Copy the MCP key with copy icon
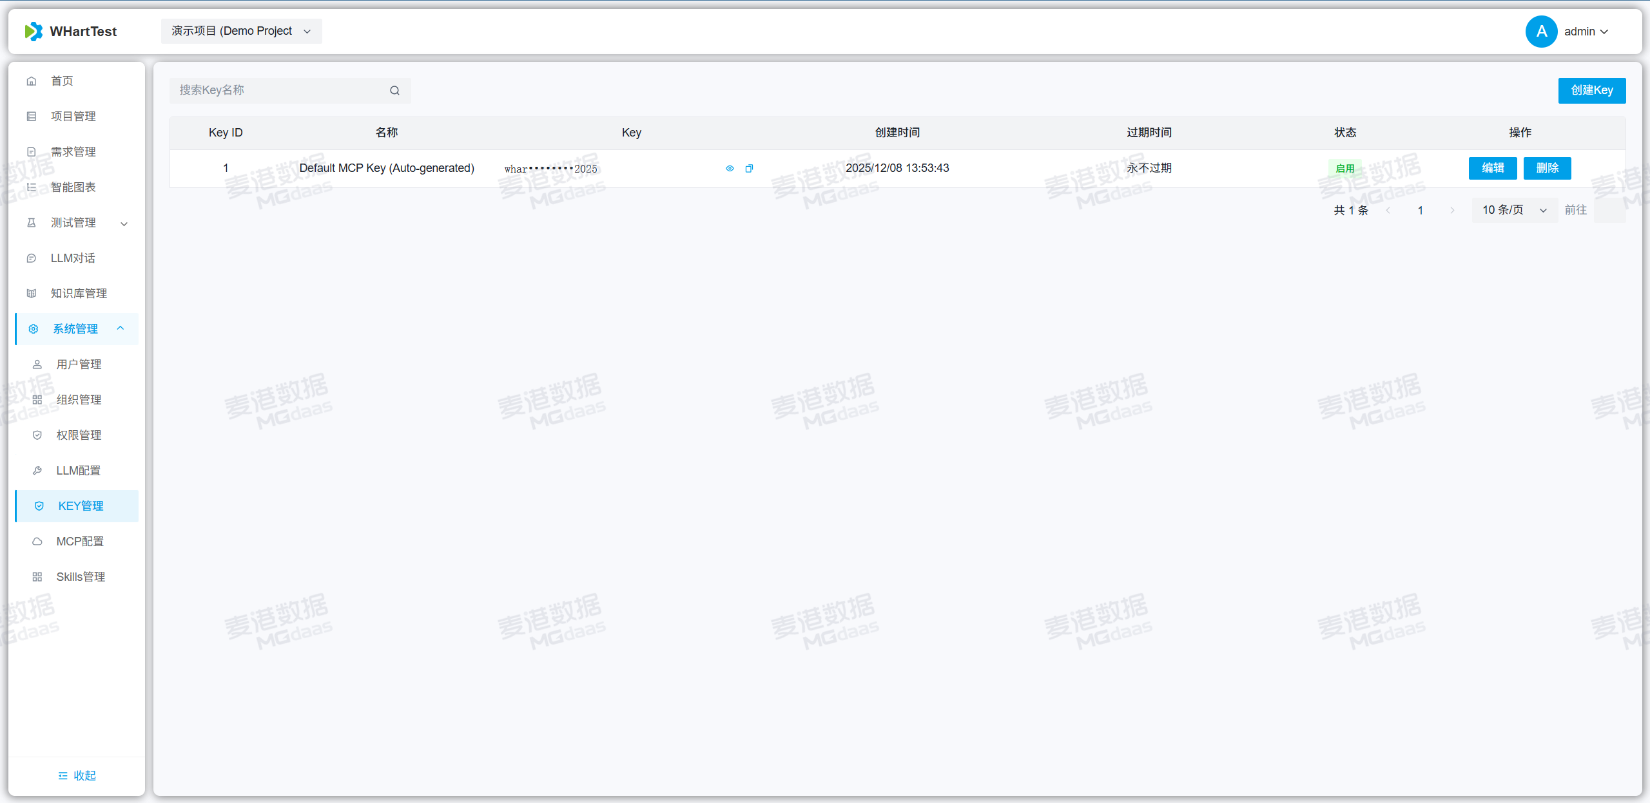 click(749, 169)
